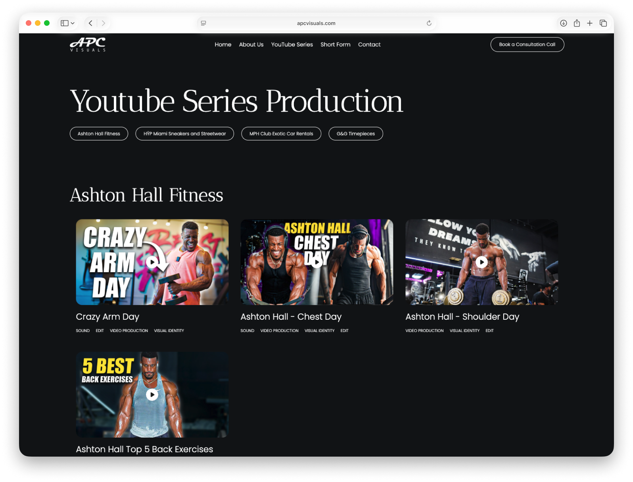The image size is (633, 482).
Task: Select the G&G Timepieces filter pill
Action: click(356, 134)
